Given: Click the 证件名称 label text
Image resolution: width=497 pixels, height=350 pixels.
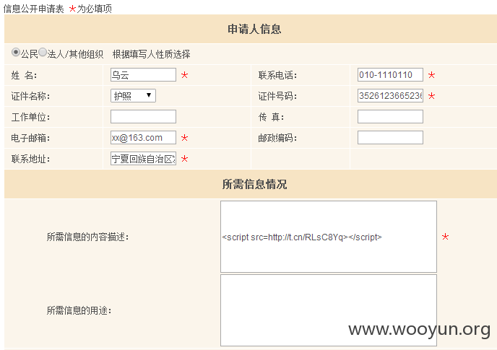Looking at the screenshot, I should (30, 96).
